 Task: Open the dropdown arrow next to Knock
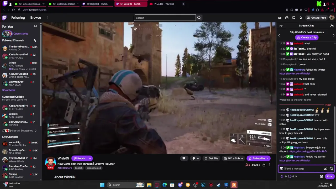pos(90,158)
